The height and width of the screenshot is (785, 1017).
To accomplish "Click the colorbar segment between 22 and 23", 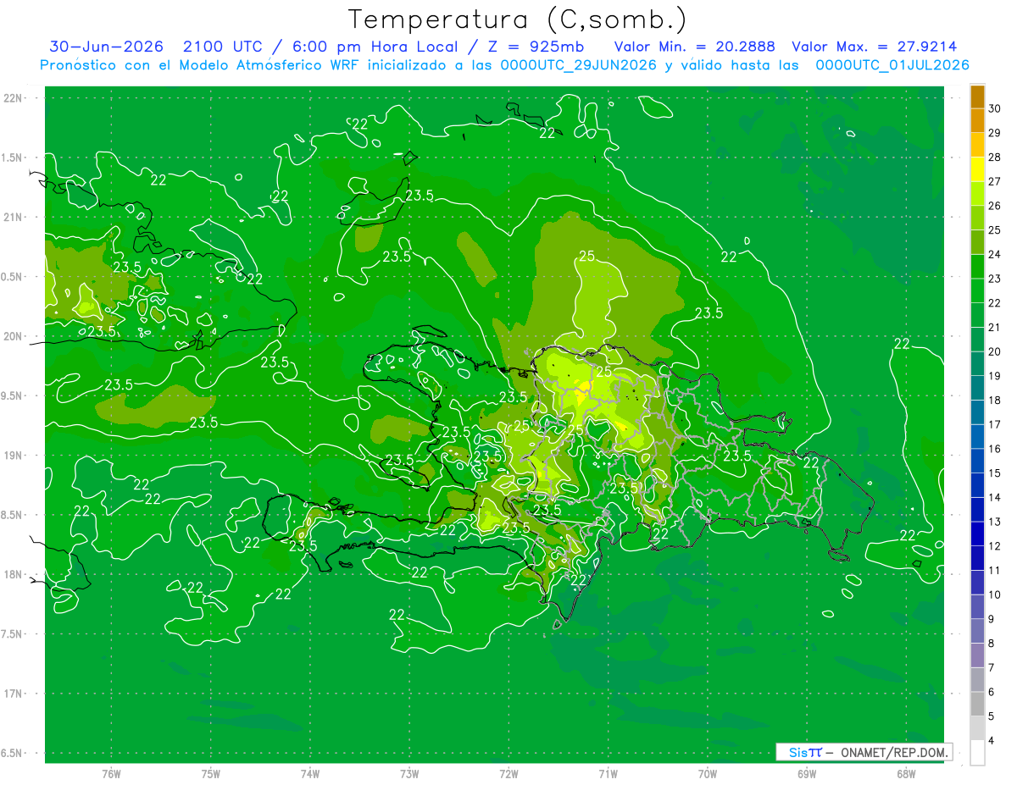I will [x=977, y=290].
